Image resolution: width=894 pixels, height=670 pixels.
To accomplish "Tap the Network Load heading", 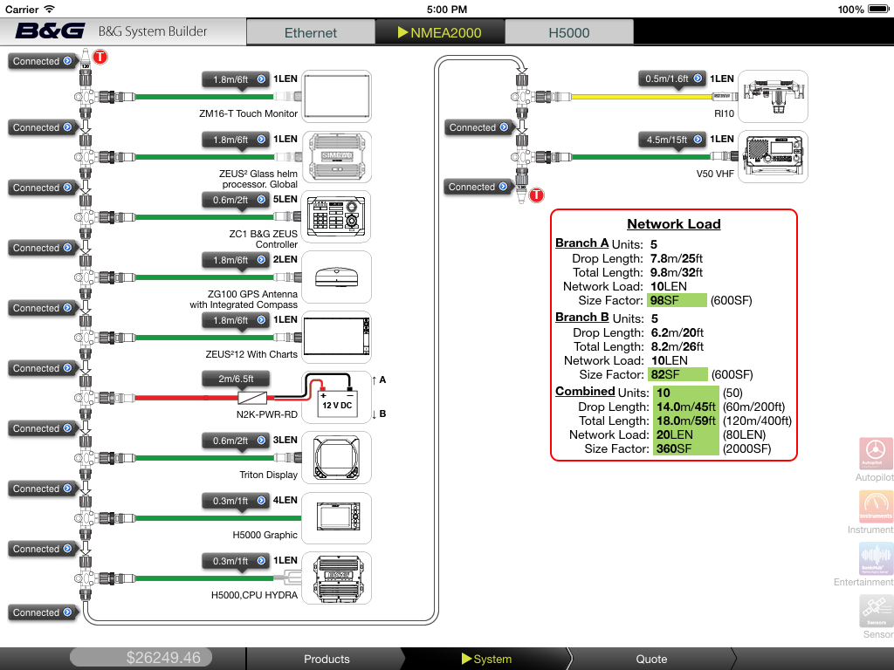I will [x=673, y=224].
